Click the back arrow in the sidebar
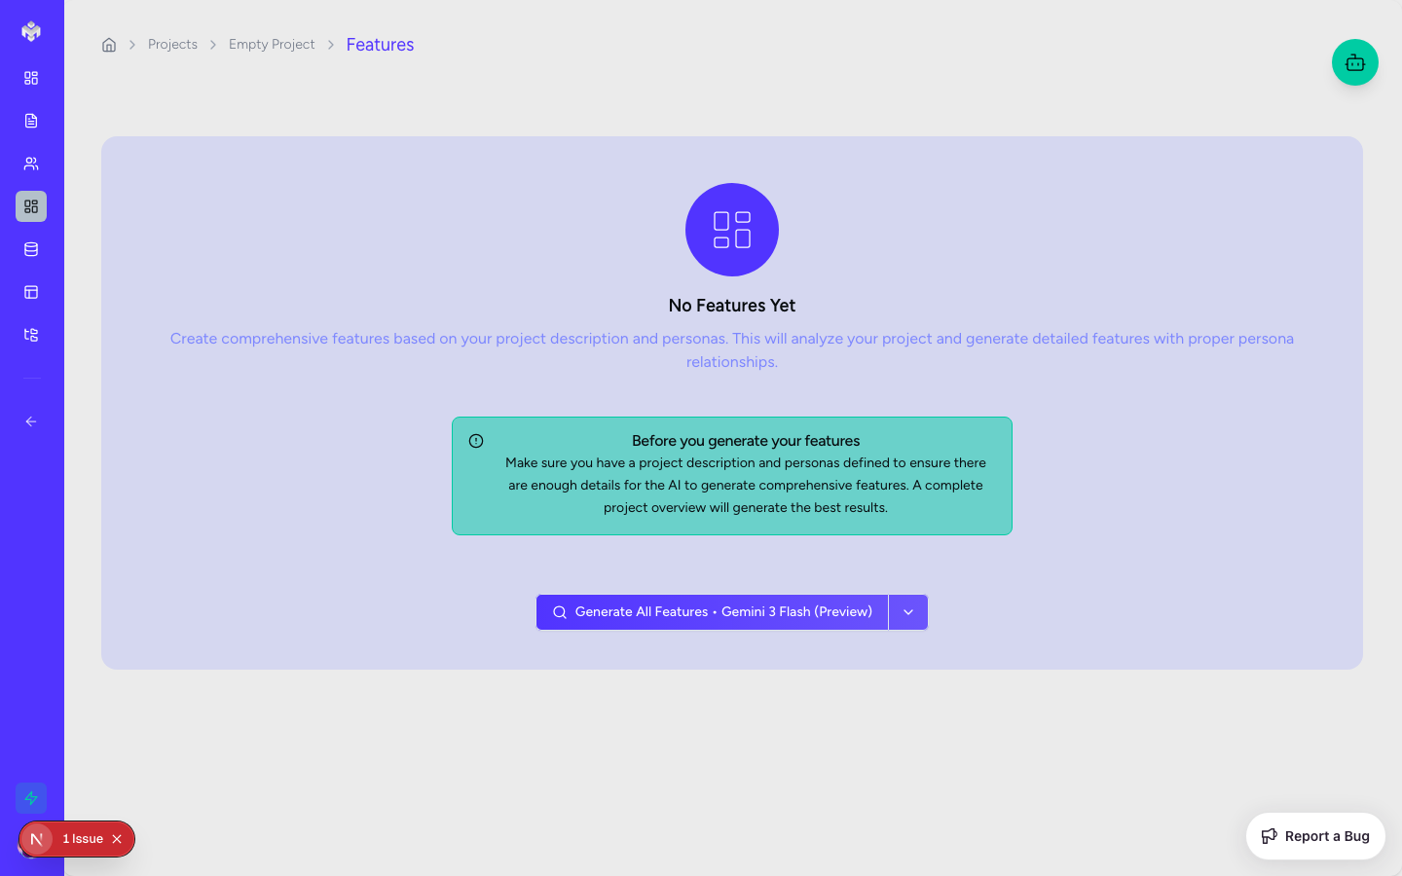1402x876 pixels. click(31, 421)
